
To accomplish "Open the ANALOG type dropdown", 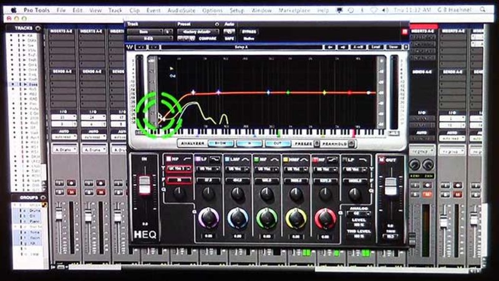I will 358,214.
